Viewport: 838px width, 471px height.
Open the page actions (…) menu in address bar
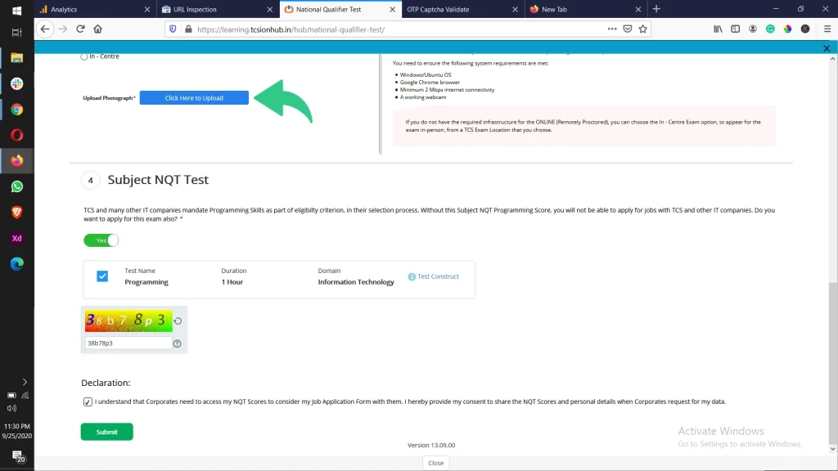tap(612, 29)
